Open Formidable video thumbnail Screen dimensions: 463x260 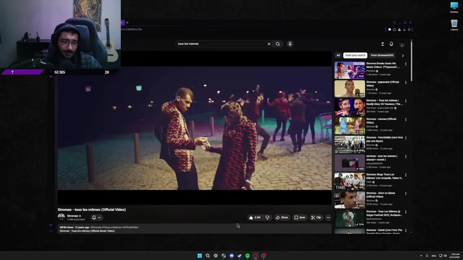point(349,144)
